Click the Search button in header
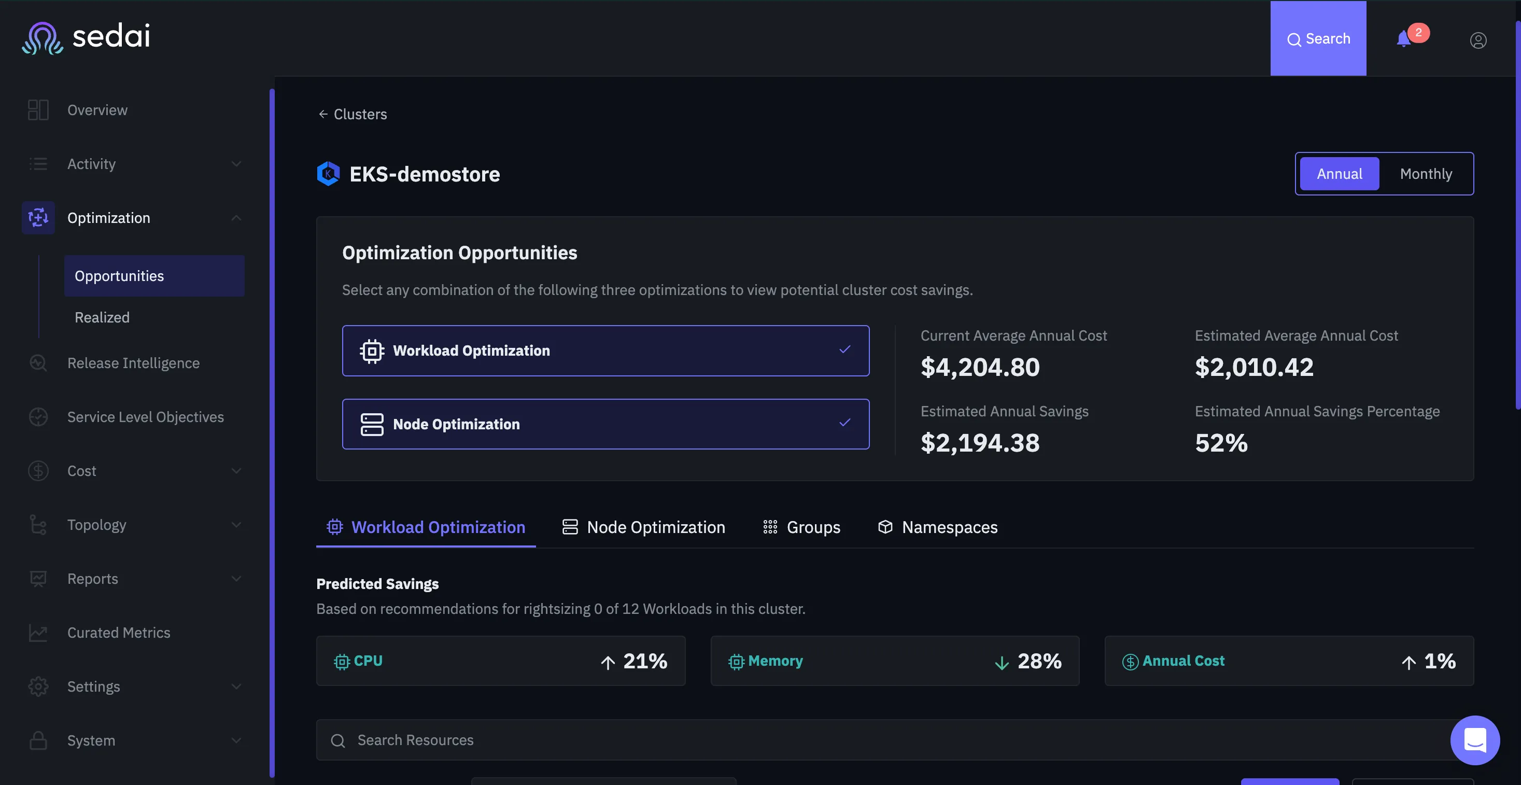Screen dimensions: 1521x785 (1318, 39)
